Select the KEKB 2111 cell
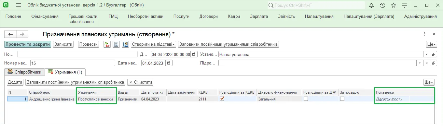 click(x=207, y=99)
